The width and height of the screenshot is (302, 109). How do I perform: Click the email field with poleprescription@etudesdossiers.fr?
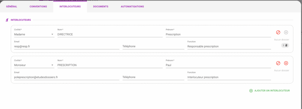click(x=67, y=77)
